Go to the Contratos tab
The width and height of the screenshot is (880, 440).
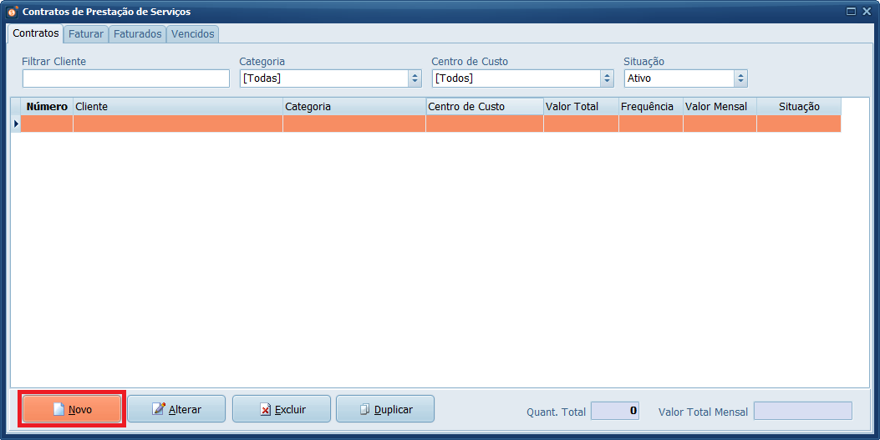(36, 33)
